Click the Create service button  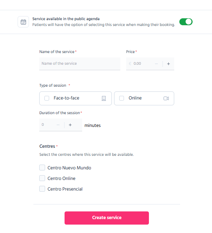107,218
